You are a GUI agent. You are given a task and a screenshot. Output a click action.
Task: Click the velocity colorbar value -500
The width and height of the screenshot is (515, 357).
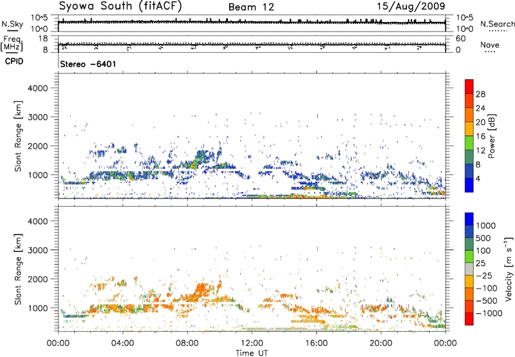click(486, 300)
